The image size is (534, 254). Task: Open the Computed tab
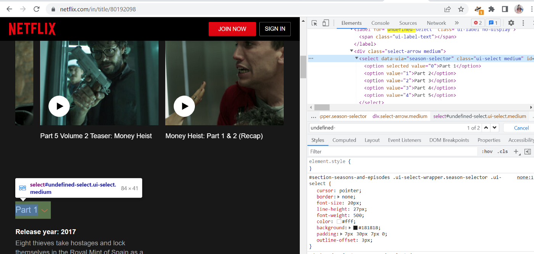344,140
